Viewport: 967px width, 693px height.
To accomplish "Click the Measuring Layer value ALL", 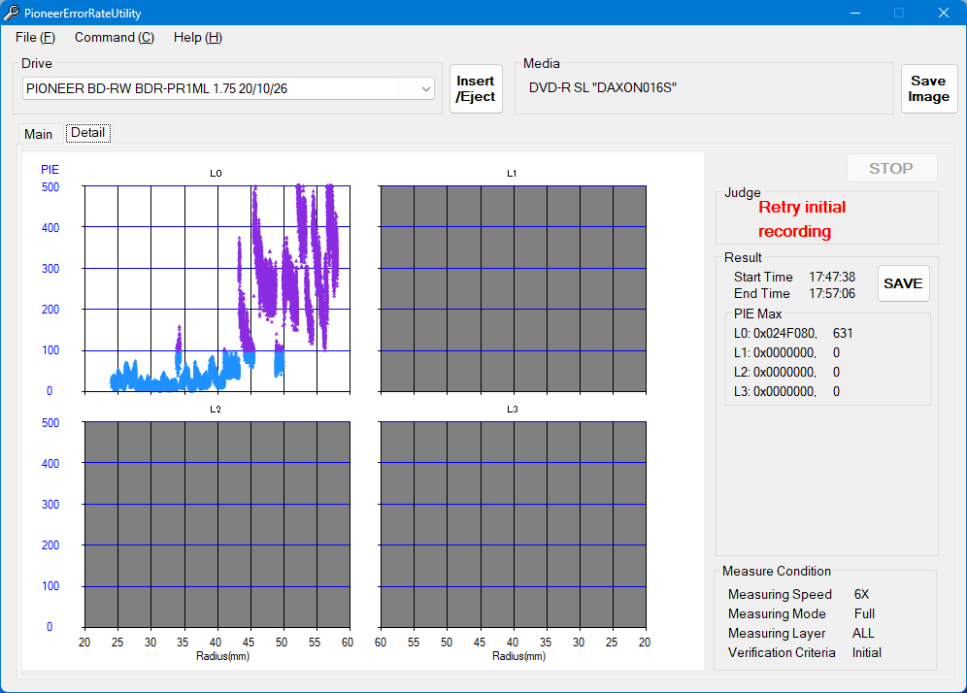I will pyautogui.click(x=863, y=633).
